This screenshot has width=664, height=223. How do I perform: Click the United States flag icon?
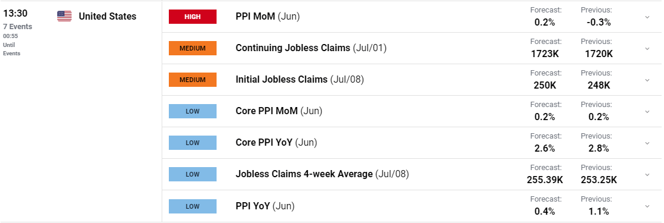click(64, 17)
